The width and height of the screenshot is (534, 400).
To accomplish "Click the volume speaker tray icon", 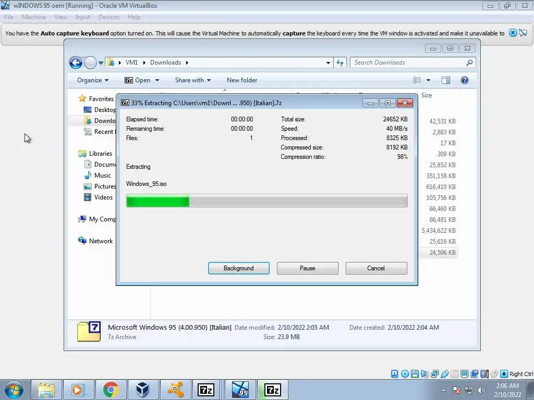I will tap(481, 390).
